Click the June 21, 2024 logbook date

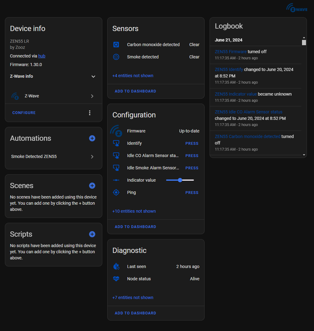[229, 40]
